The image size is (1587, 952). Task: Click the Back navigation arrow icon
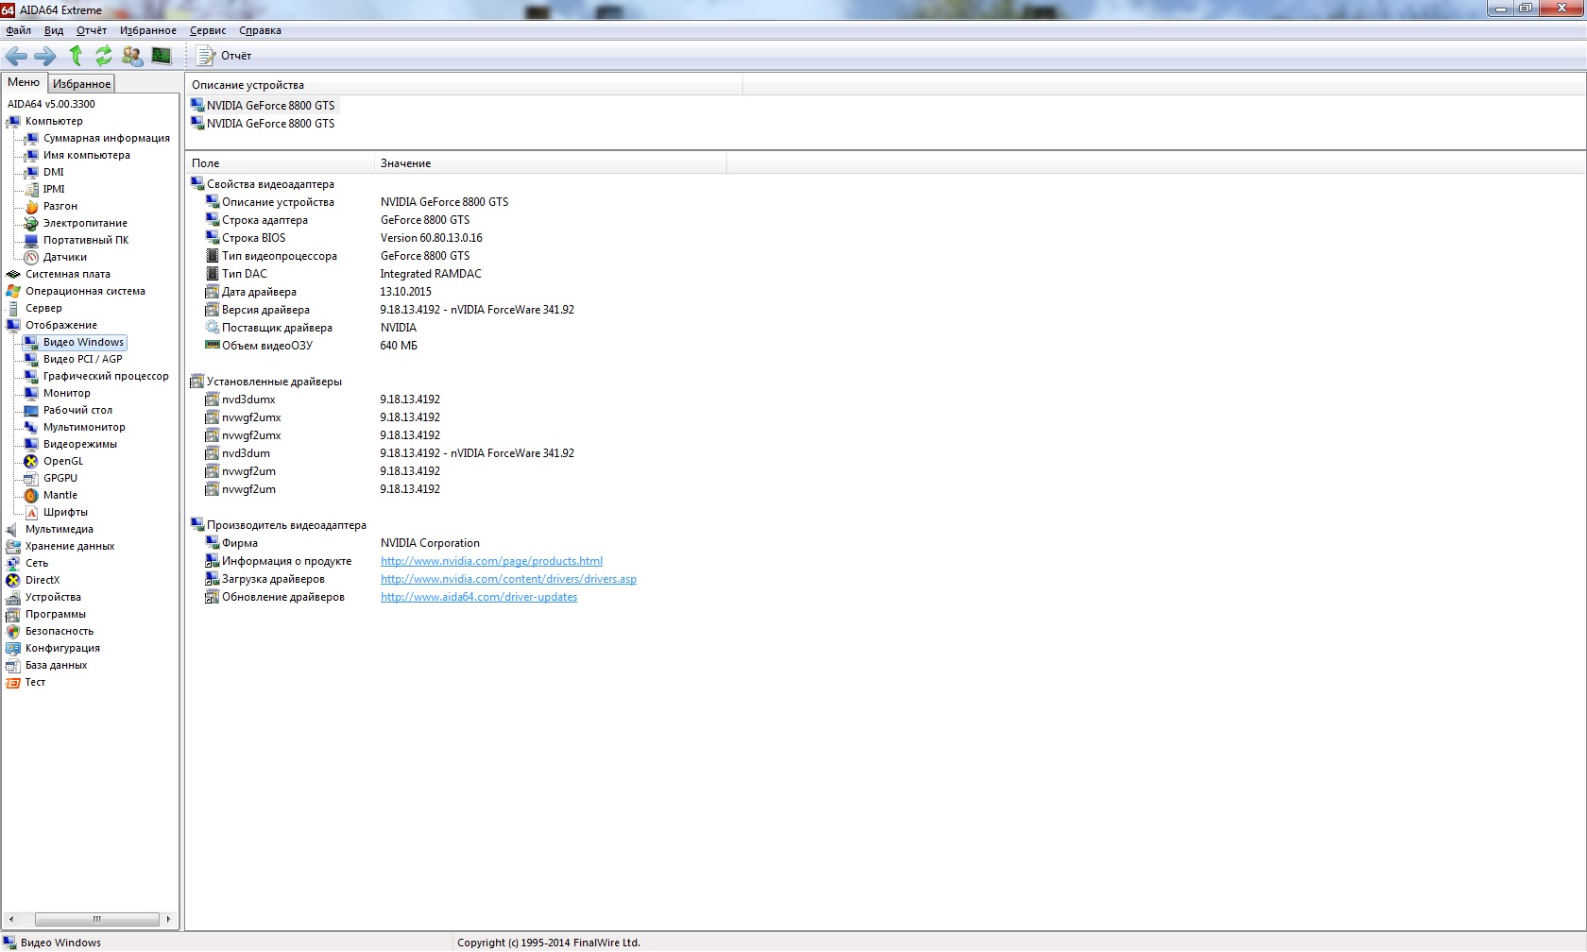pyautogui.click(x=16, y=56)
